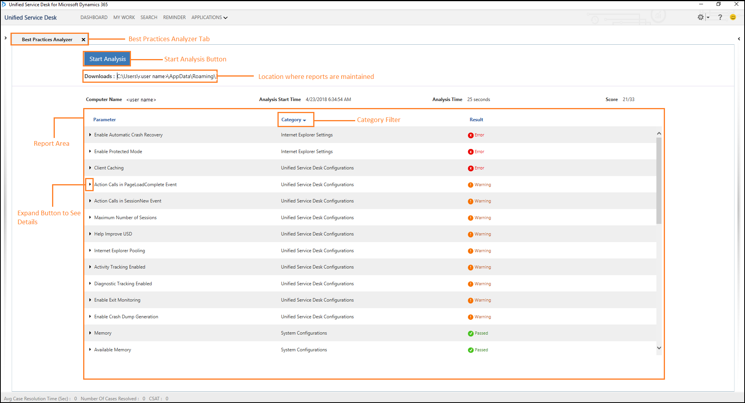Click the warning icon for Enable Crash Dump Generation
Viewport: 745px width, 403px height.
tap(471, 317)
